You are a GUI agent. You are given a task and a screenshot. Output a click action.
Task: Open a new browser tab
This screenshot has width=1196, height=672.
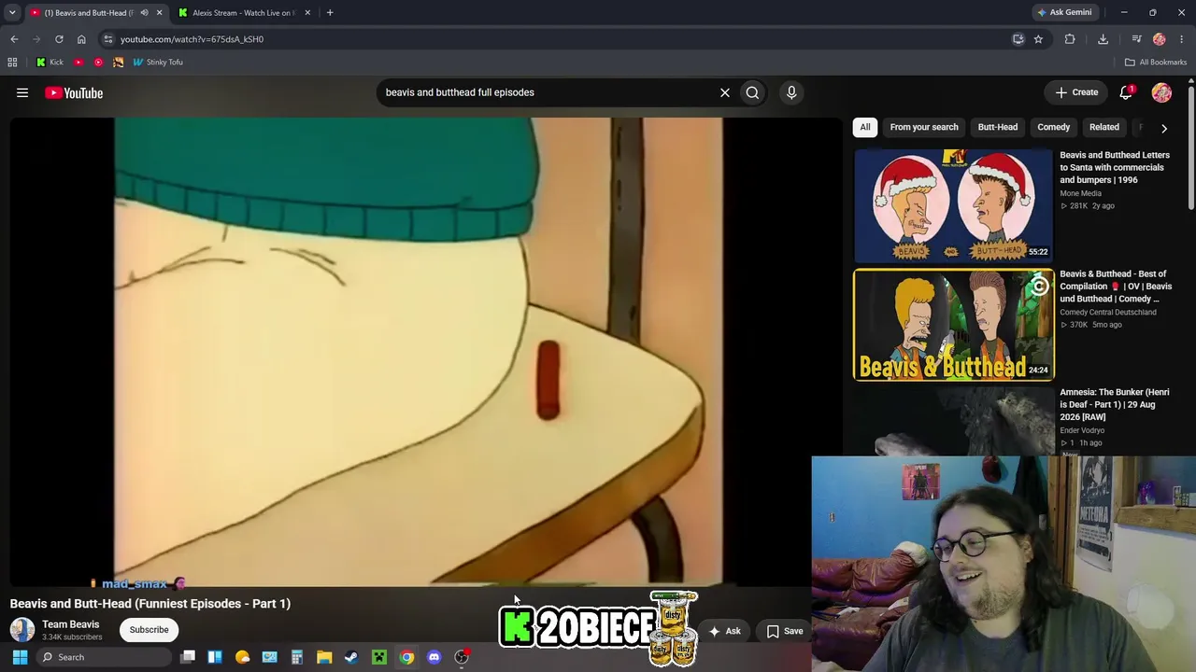[x=330, y=13]
